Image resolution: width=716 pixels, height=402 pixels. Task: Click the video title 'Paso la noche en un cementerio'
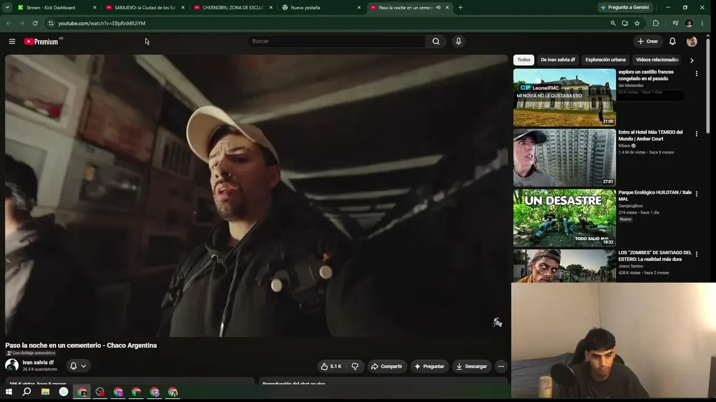(x=81, y=346)
